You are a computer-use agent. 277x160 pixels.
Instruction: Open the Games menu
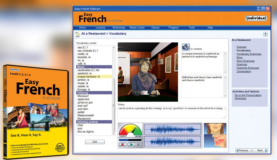pos(155,28)
